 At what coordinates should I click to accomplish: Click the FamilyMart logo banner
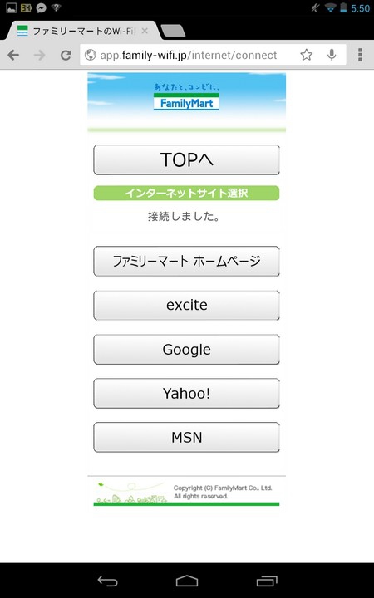(187, 100)
